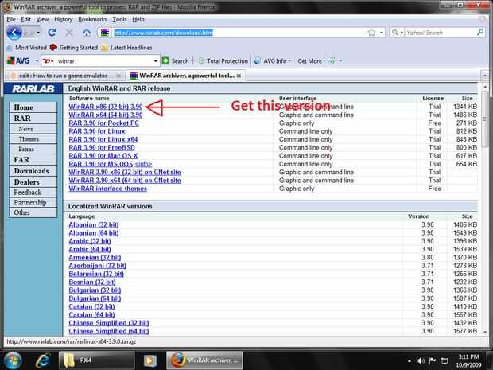This screenshot has width=493, height=370.
Task: Click Get More in AVG toolbar
Action: click(309, 60)
